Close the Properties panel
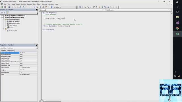Screen dimensions: 182x102 point(37,45)
